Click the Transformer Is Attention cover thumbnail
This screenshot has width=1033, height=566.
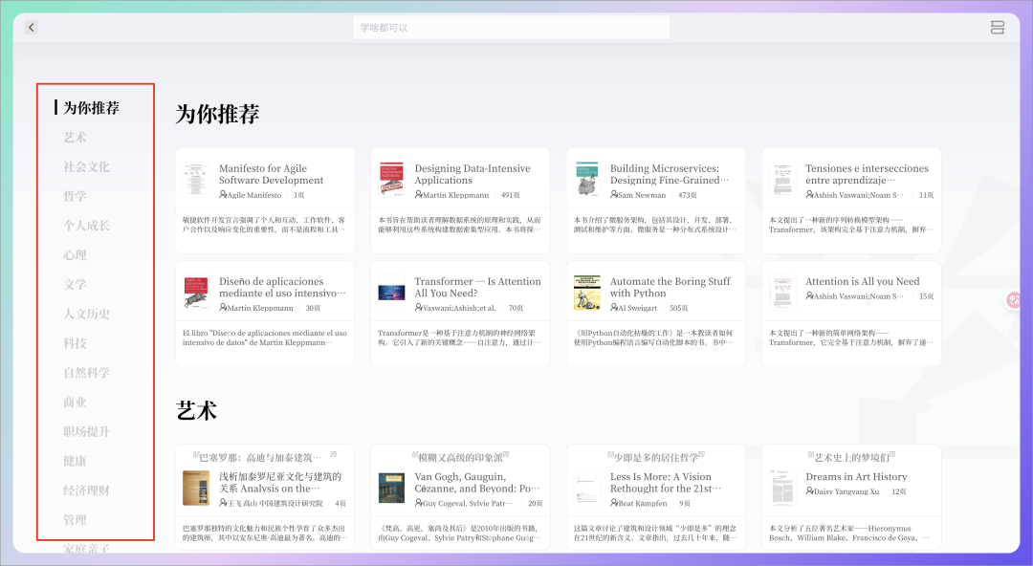(x=391, y=293)
